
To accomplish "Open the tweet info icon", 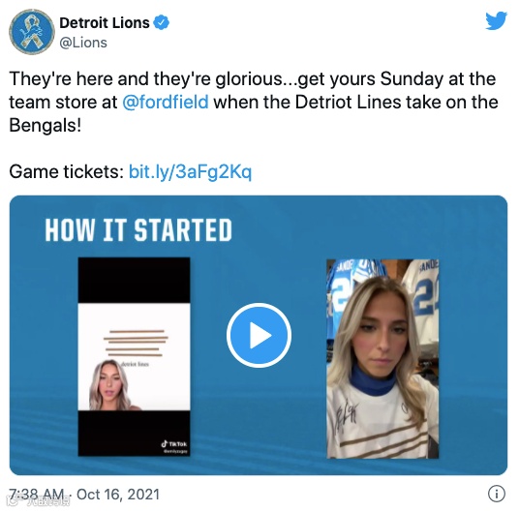I will [x=497, y=494].
